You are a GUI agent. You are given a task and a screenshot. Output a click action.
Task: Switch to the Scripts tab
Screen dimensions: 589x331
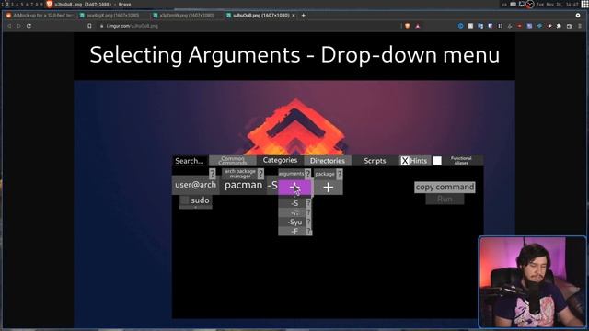point(375,161)
